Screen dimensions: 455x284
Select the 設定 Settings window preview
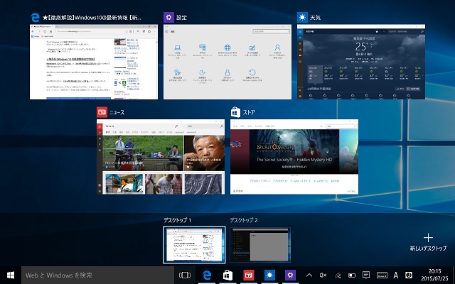coord(227,62)
